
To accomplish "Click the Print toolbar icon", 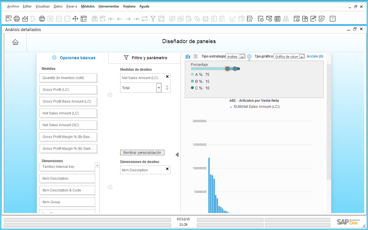I will click(x=17, y=19).
